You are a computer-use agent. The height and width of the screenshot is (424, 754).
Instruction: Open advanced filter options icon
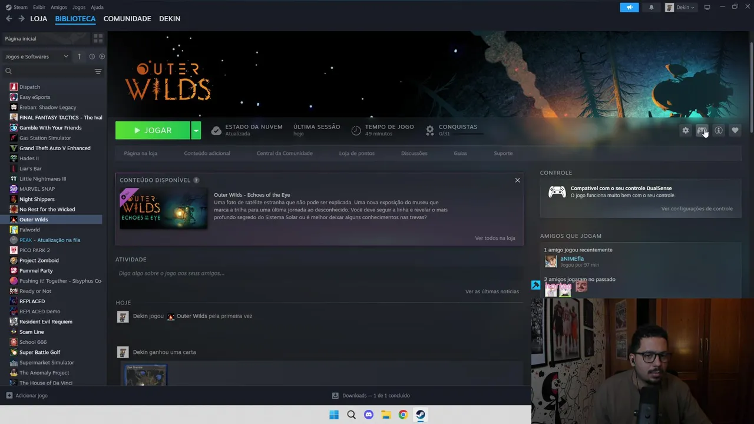(x=98, y=71)
